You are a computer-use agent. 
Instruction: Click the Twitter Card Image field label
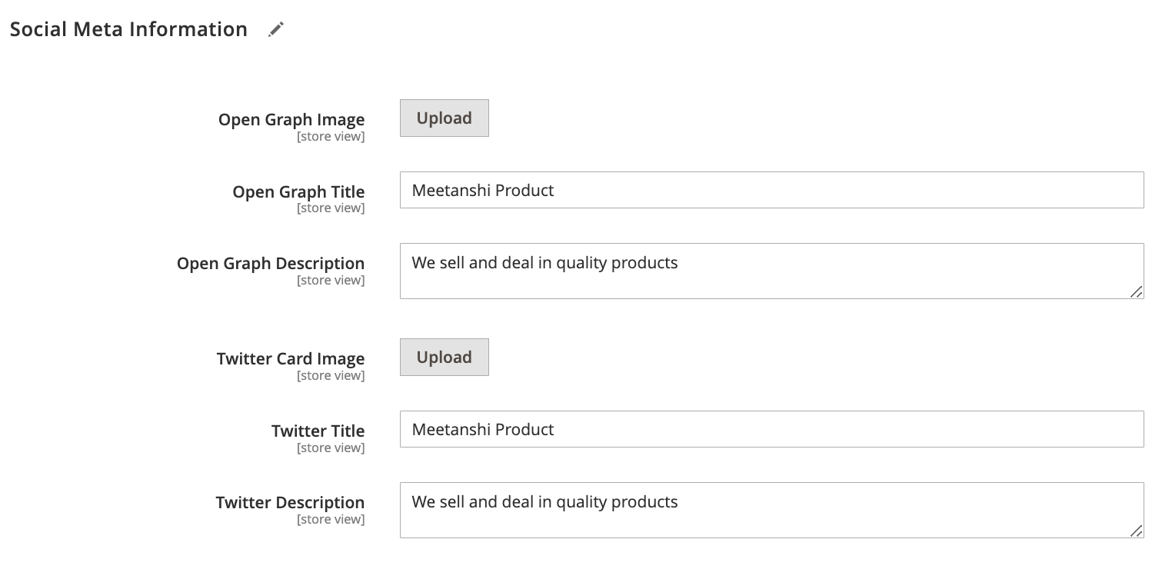(291, 358)
